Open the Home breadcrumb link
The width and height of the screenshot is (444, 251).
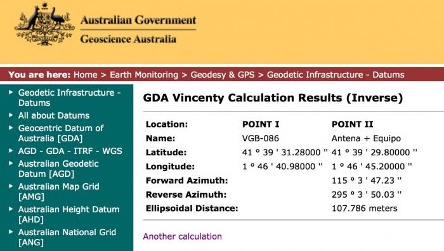(x=85, y=75)
